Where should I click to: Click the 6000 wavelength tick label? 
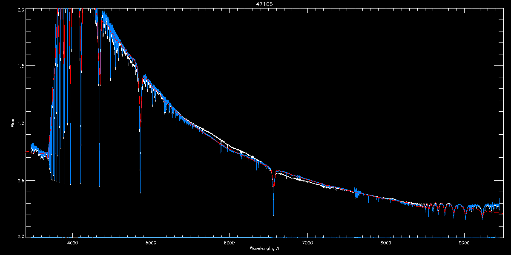point(229,243)
